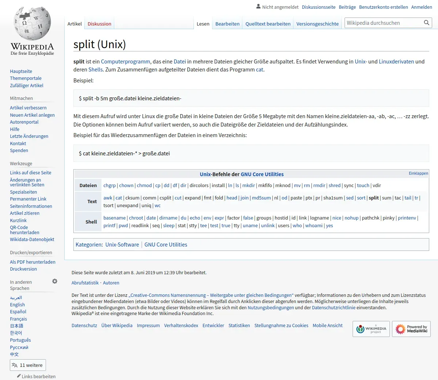This screenshot has width=438, height=380.
Task: Open the awk command link
Action: click(108, 198)
